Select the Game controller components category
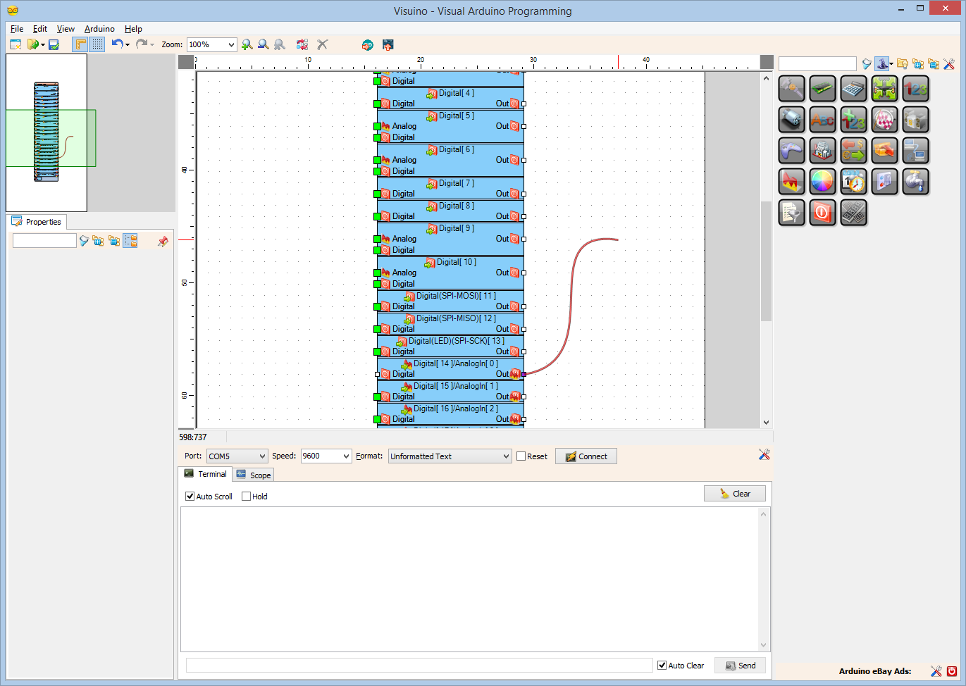The image size is (966, 686). pos(791,150)
